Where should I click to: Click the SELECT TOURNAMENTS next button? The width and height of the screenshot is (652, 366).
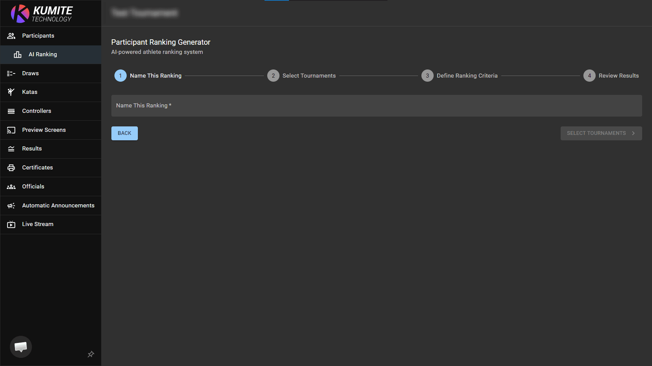(x=601, y=133)
